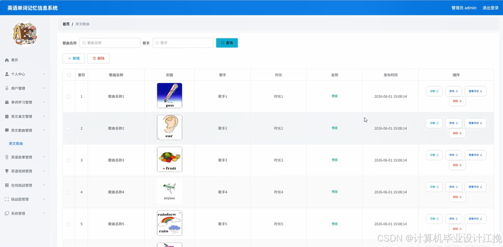Click 查看评论 for row 歌曲名称4

[475, 187]
